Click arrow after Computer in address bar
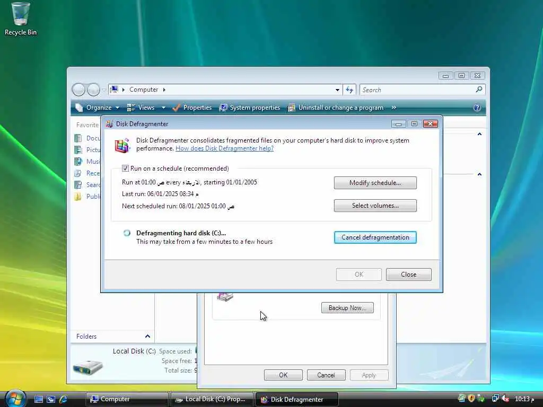The image size is (543, 407). tap(164, 90)
